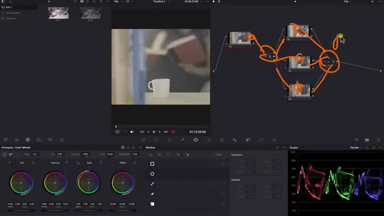Screen dimensions: 384x216
Task: Click the Pivot value field
Action: tap(110, 154)
